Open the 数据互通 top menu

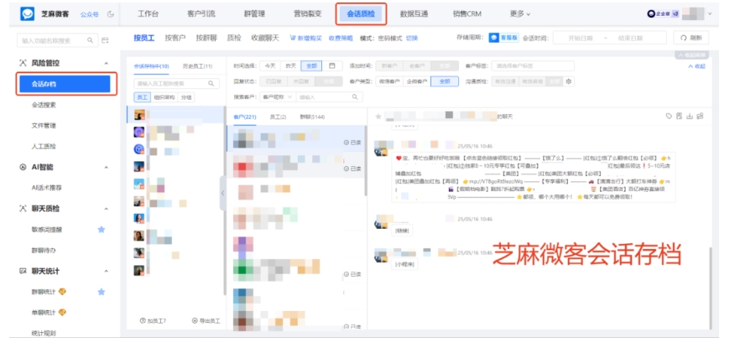pyautogui.click(x=414, y=14)
